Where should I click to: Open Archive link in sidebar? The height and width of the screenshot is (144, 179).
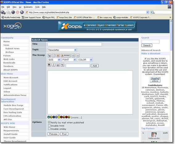(x=10, y=52)
